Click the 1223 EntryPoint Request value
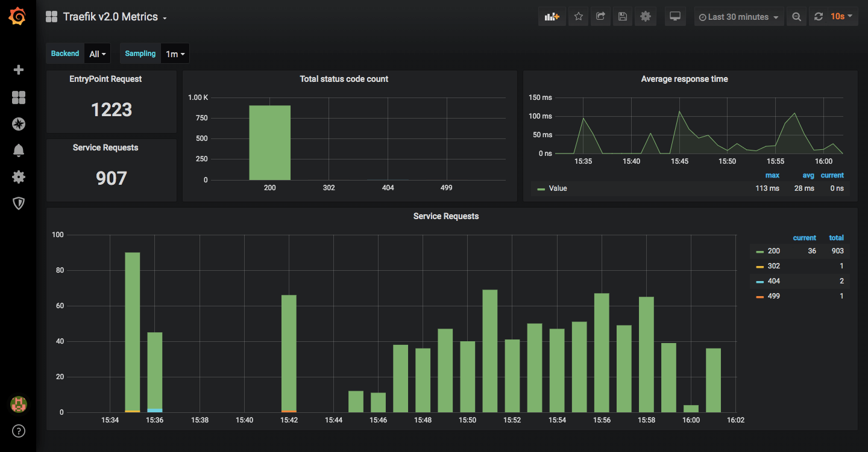Viewport: 868px width, 452px height. point(112,110)
